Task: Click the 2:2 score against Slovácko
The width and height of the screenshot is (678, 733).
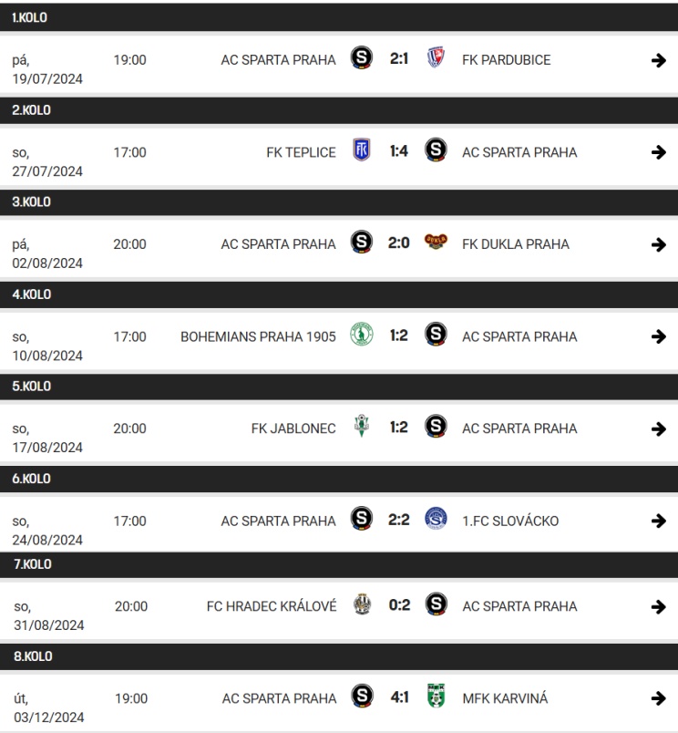Action: [399, 521]
